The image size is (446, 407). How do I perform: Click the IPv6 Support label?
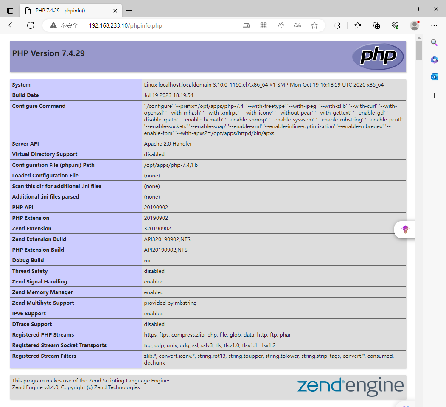[x=29, y=314]
